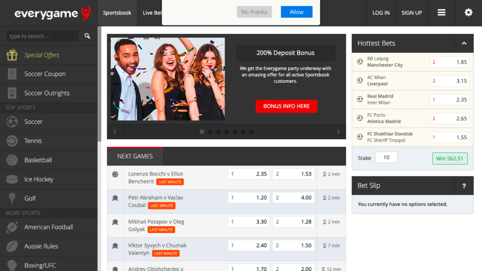Image resolution: width=482 pixels, height=271 pixels.
Task: Pick Atletico Madrid odds 2.65
Action: [x=450, y=118]
